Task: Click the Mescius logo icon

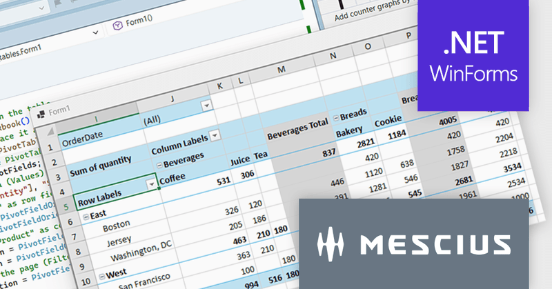Action: [x=331, y=244]
